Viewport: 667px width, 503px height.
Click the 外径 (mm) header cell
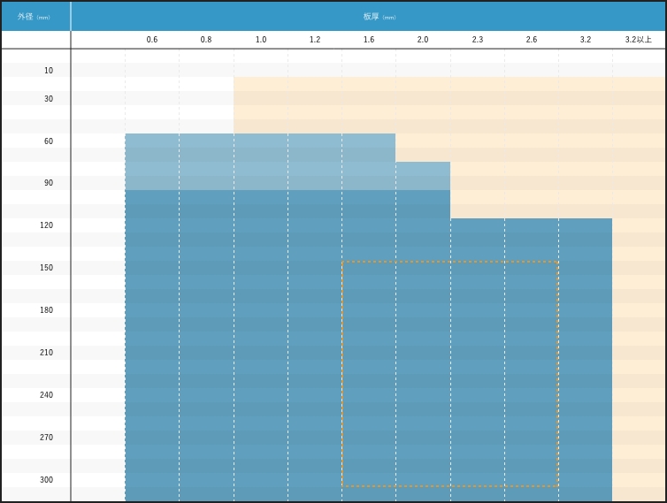pos(34,16)
